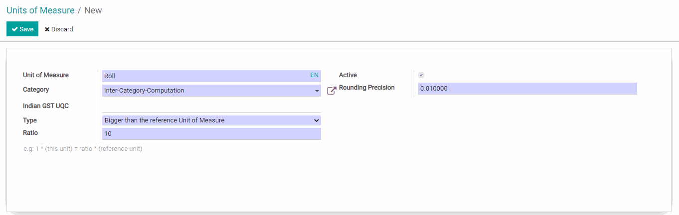This screenshot has height=215, width=679.
Task: Go back to Units of Measure breadcrumb
Action: point(40,10)
